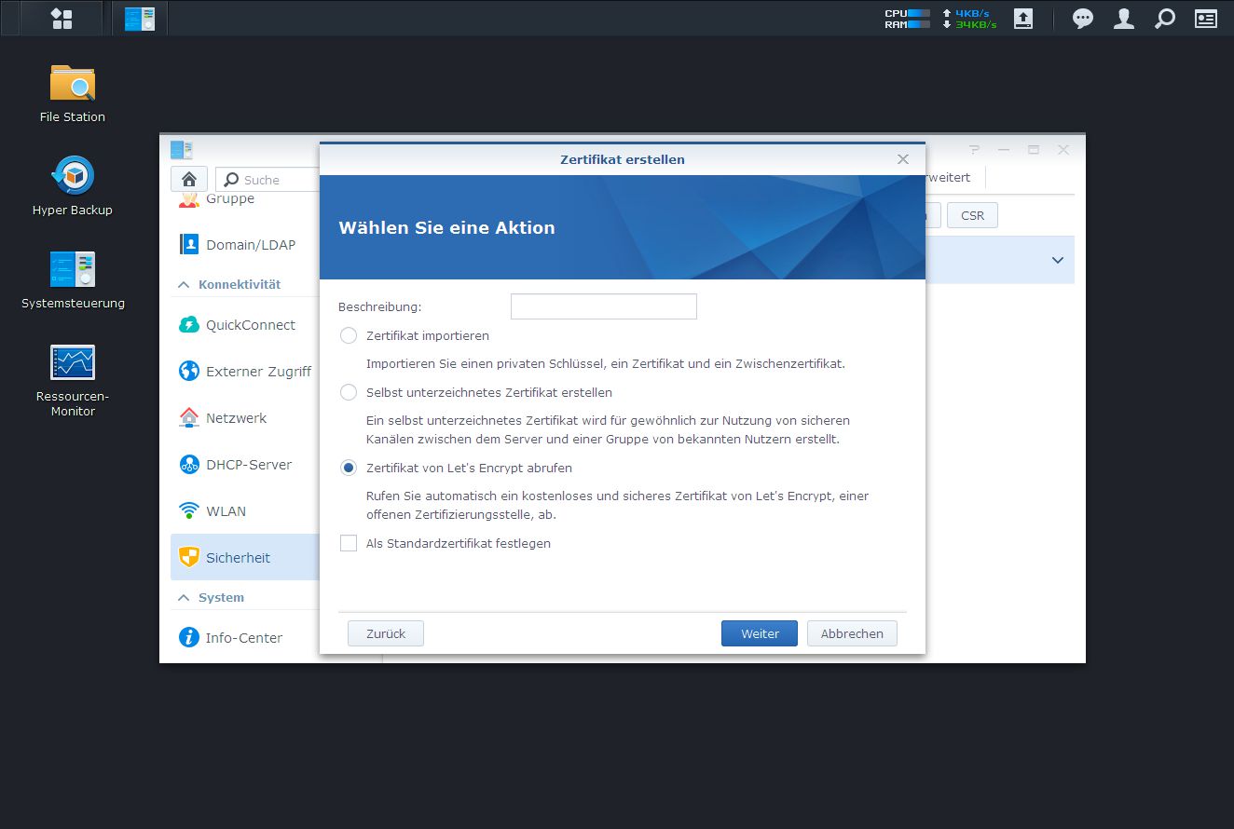1234x829 pixels.
Task: Click the Zurück button
Action: pyautogui.click(x=386, y=633)
